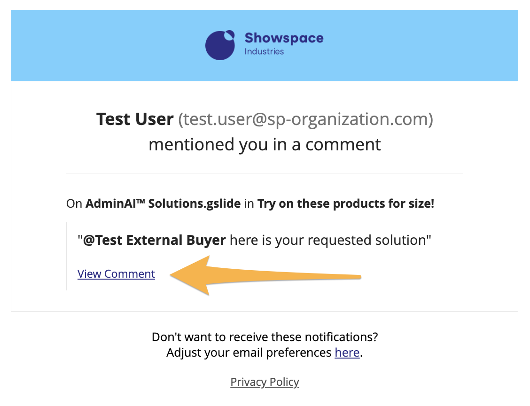Click the horizontal divider below the heading
Viewport: 530px width, 406px height.
(x=265, y=173)
